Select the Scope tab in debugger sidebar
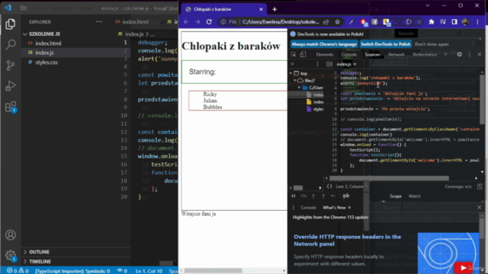 [396, 196]
